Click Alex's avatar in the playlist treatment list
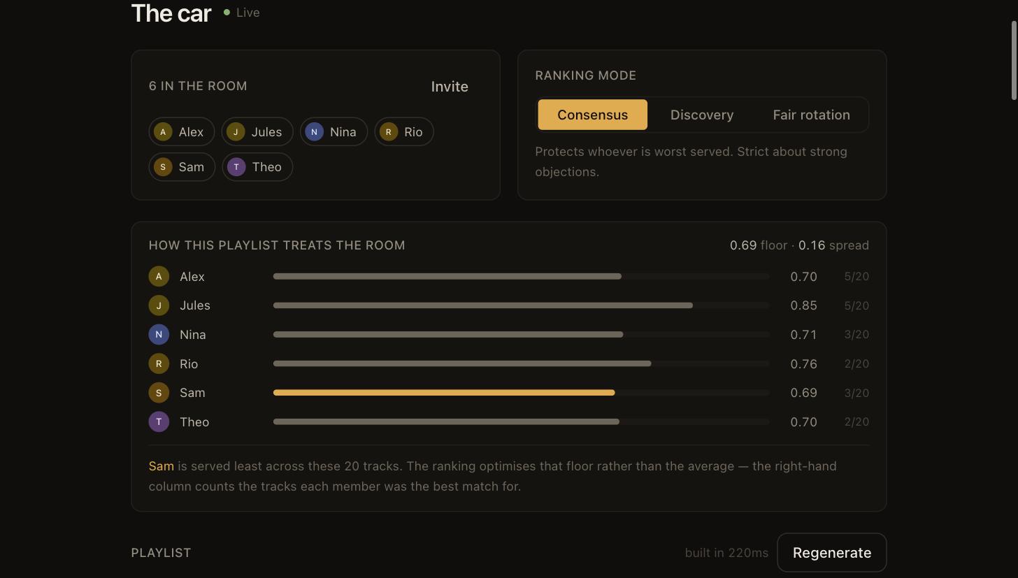 159,277
